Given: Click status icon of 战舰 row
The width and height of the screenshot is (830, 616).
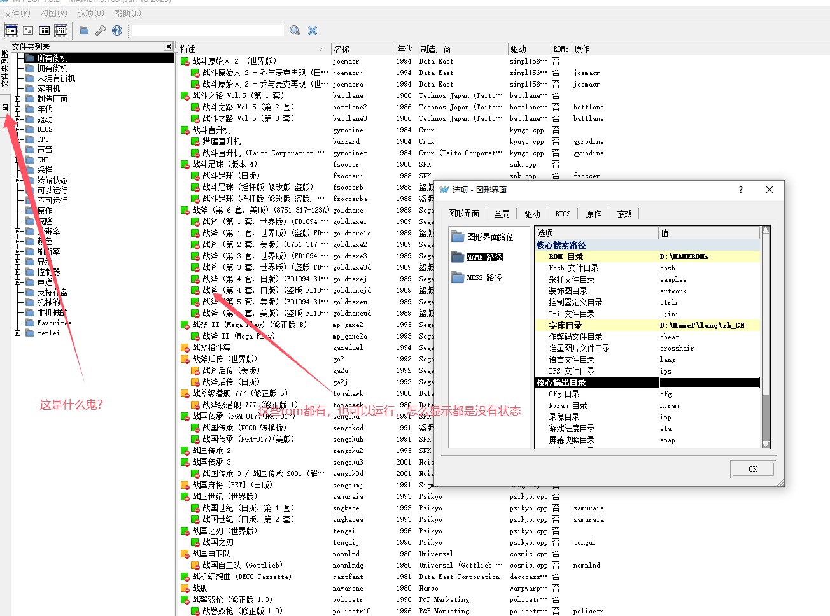Looking at the screenshot, I should point(185,589).
